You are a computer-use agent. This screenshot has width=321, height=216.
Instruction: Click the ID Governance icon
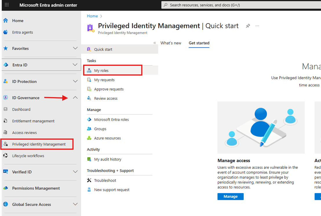click(x=6, y=98)
